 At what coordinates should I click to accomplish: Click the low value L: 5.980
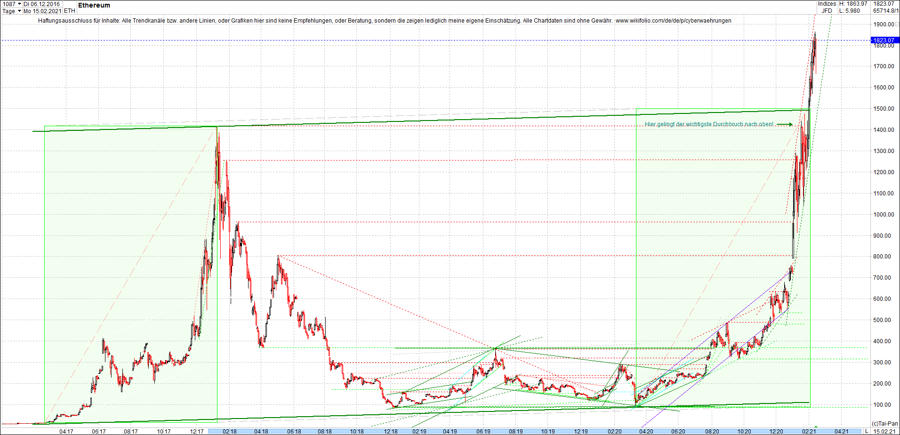850,11
